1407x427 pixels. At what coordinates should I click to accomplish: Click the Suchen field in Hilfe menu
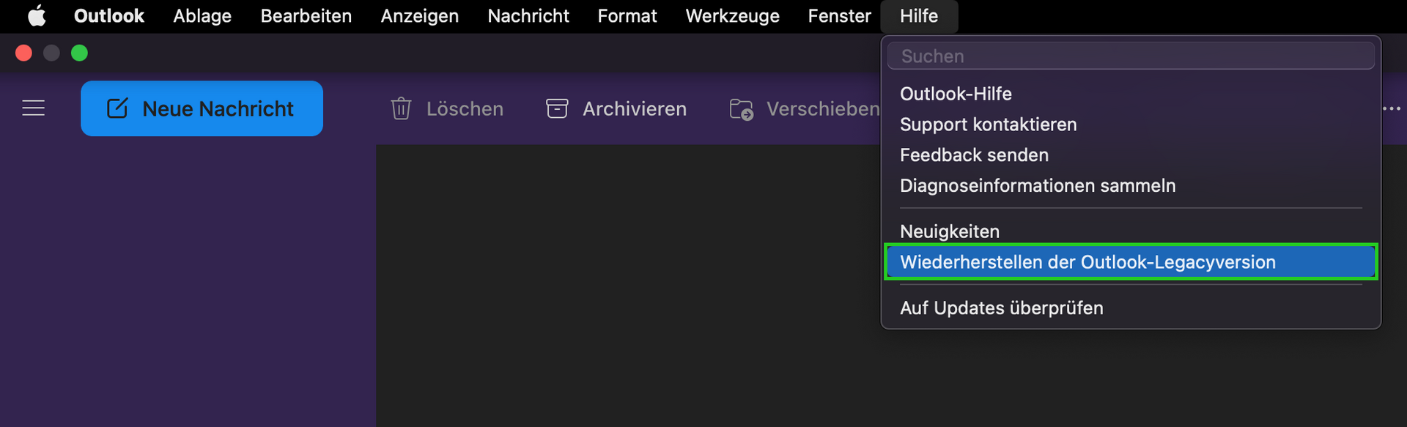[1131, 56]
